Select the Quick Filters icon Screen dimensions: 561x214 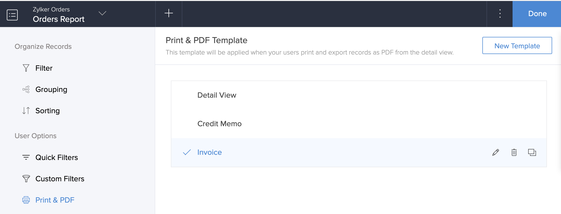tap(26, 157)
